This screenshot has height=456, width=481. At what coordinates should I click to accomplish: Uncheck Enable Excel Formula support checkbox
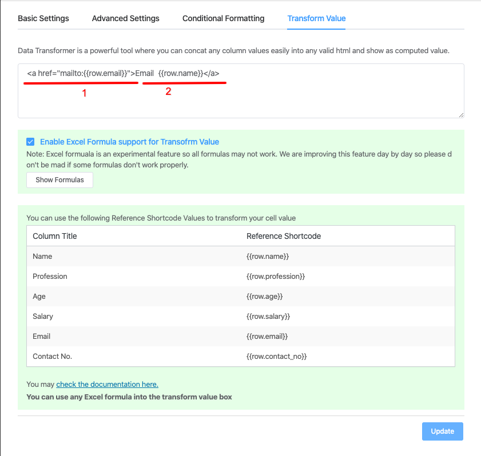[x=30, y=142]
